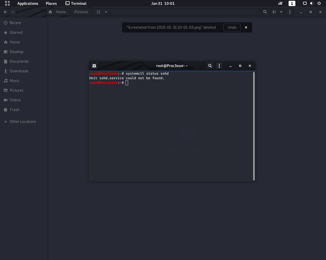Select Recent in sidebar
The width and height of the screenshot is (326, 260).
(24, 23)
